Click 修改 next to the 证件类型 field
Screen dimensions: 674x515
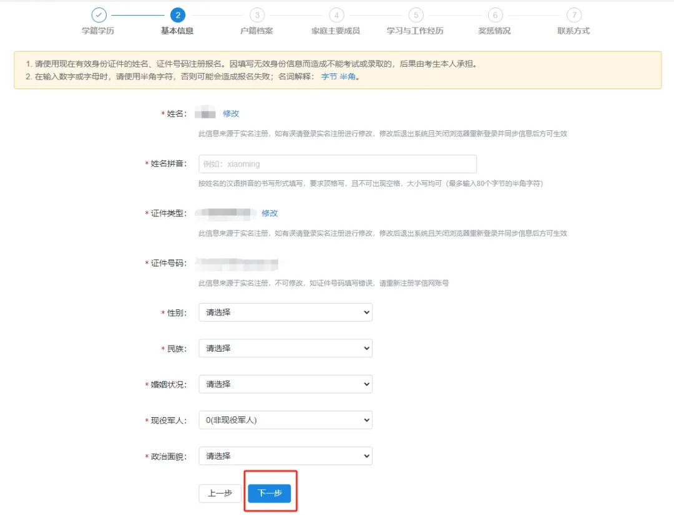click(x=270, y=213)
